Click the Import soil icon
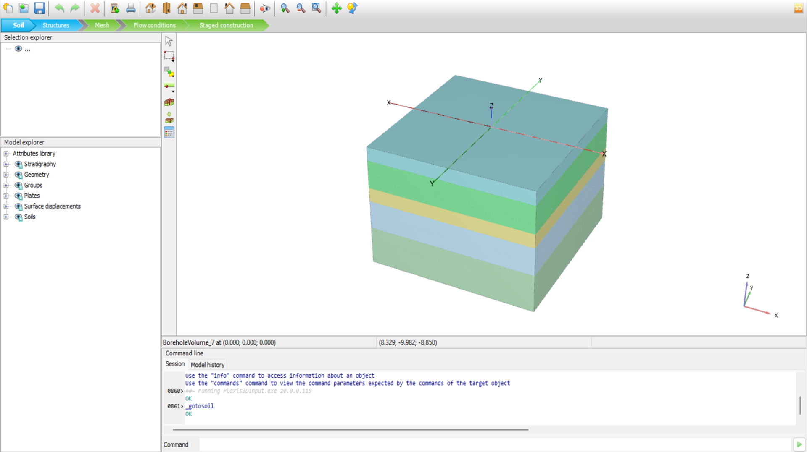 coord(169,118)
